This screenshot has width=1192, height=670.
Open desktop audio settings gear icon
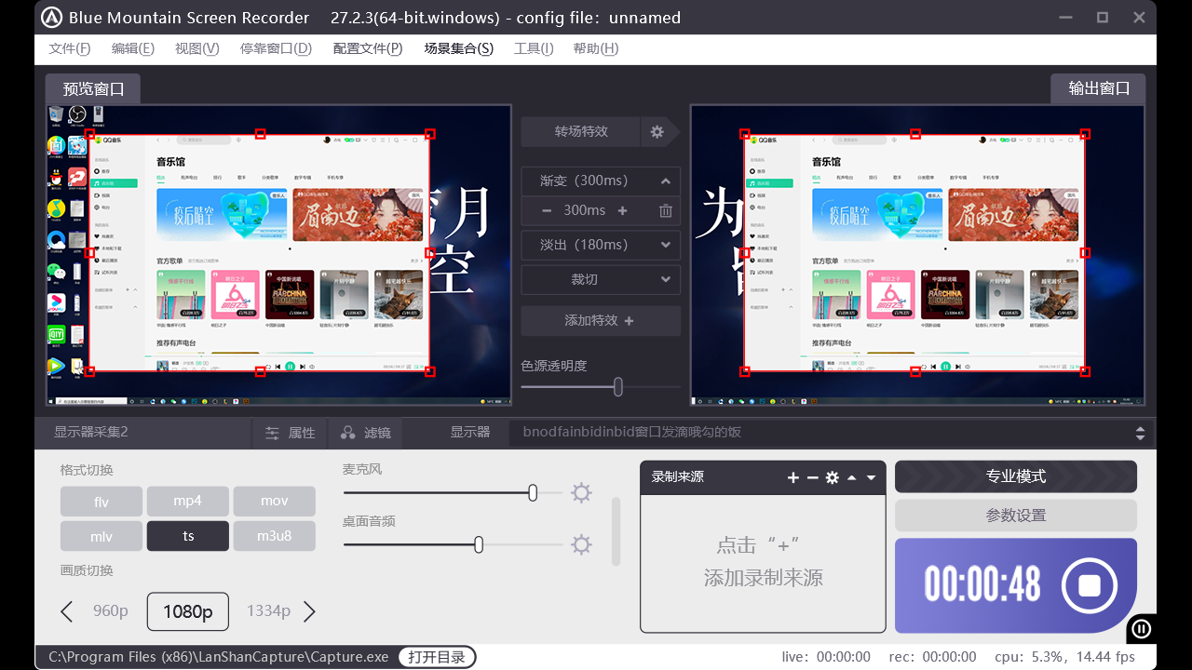coord(581,544)
